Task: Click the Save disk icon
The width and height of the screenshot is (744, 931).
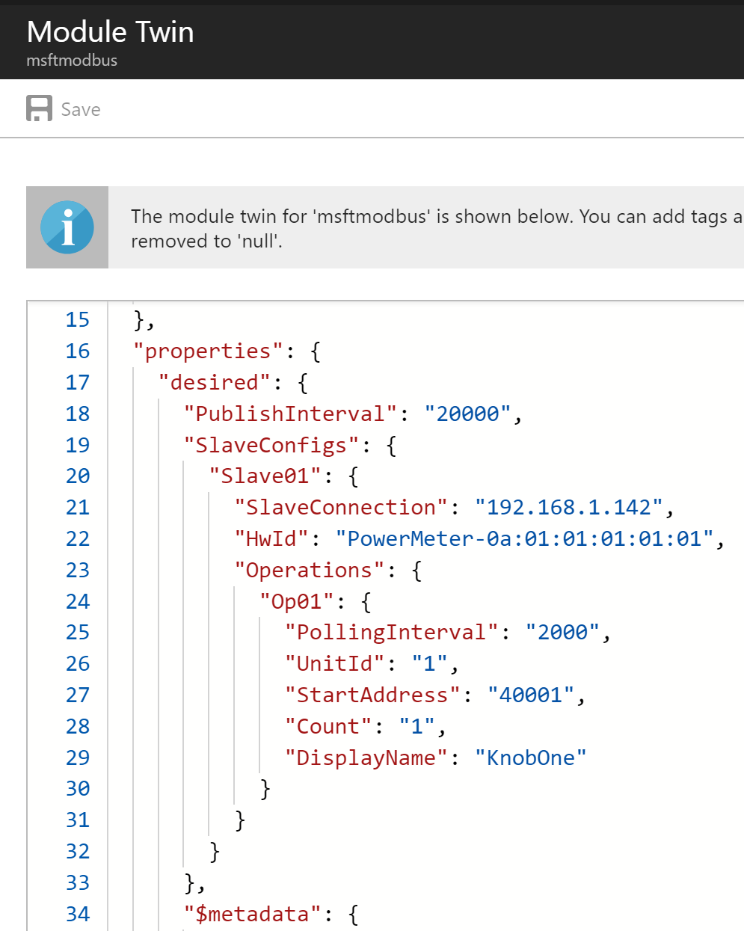Action: coord(38,108)
